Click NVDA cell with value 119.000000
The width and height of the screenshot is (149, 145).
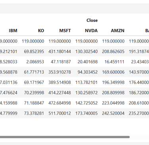[x=86, y=41]
